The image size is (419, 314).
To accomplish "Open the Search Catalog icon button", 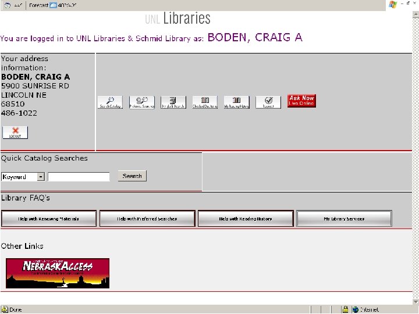I will click(110, 102).
